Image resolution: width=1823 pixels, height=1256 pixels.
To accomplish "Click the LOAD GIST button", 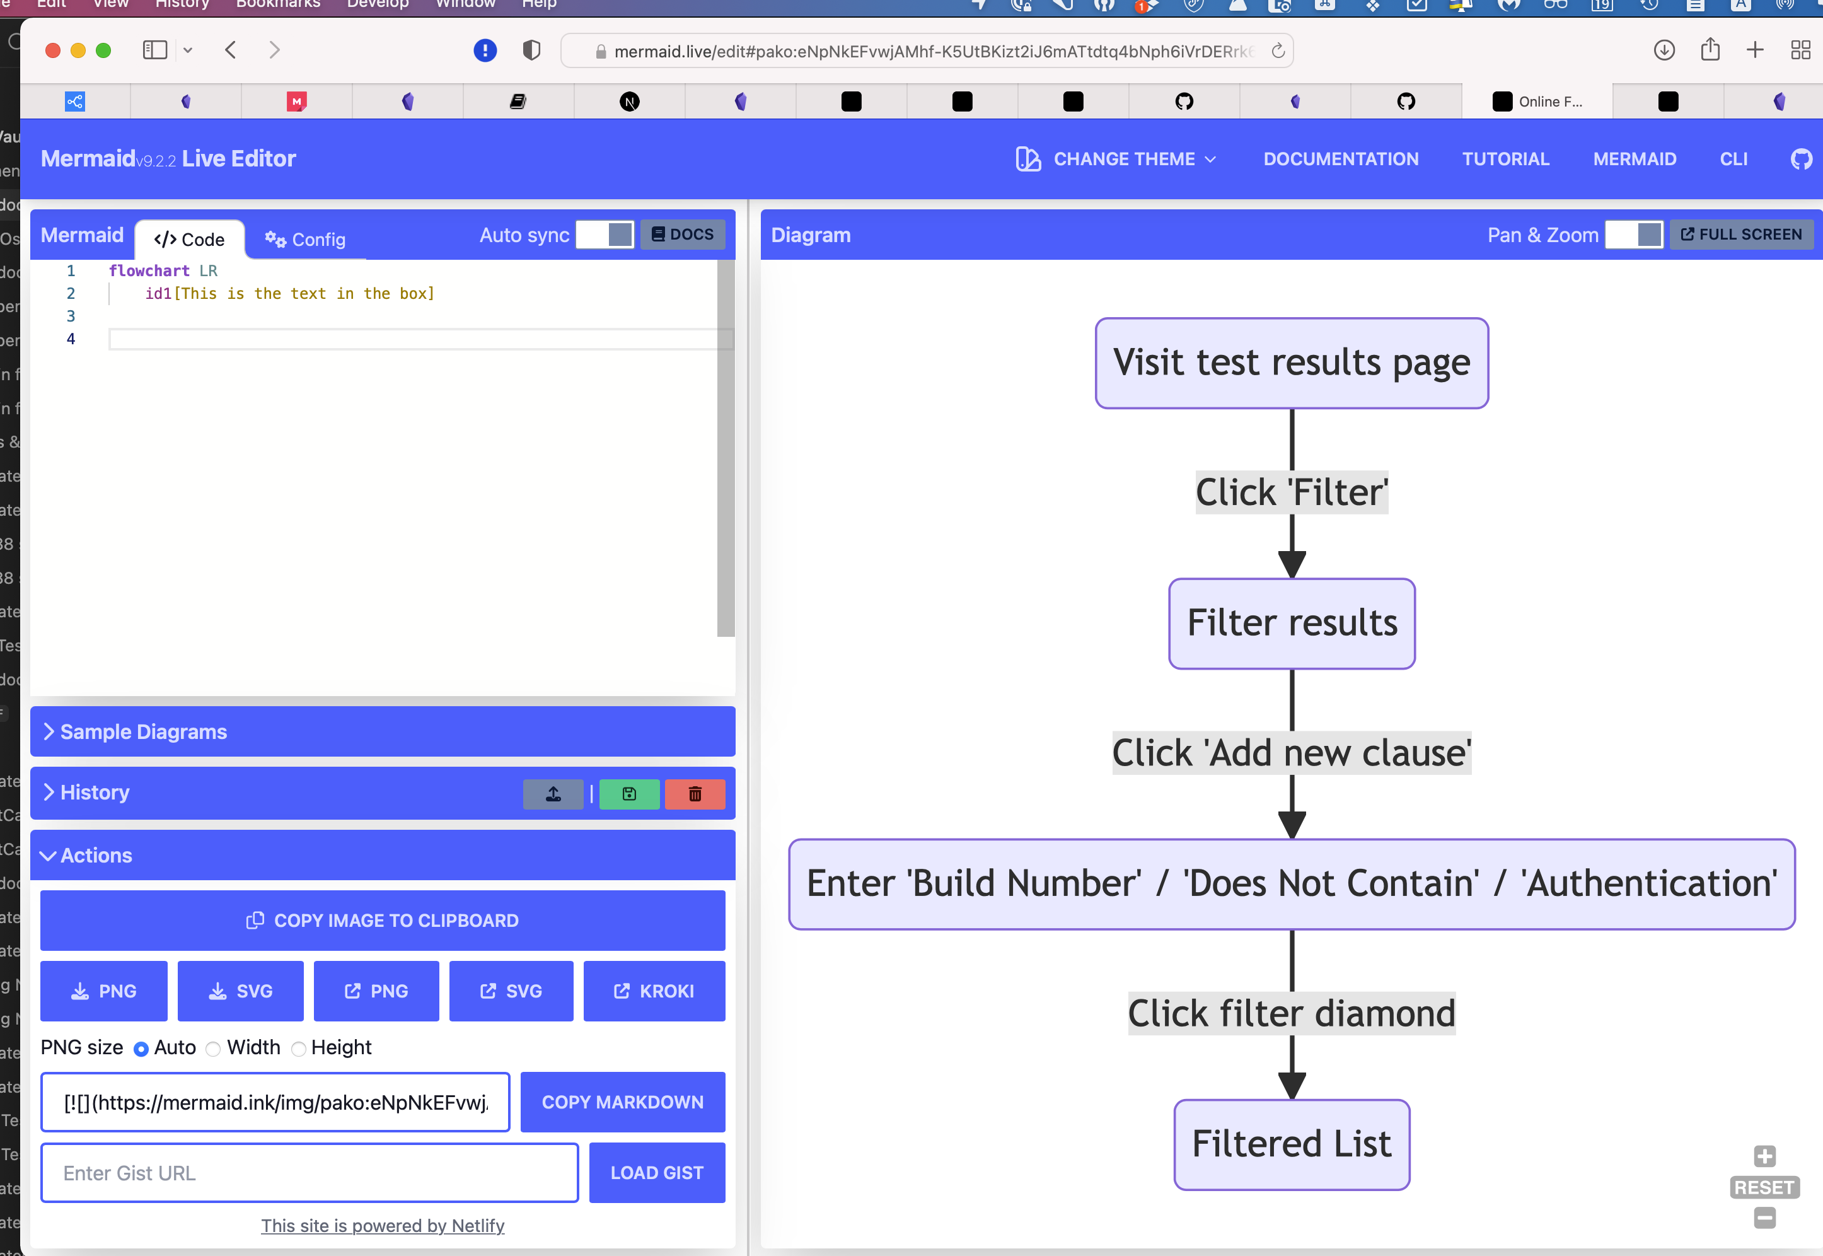I will coord(657,1173).
